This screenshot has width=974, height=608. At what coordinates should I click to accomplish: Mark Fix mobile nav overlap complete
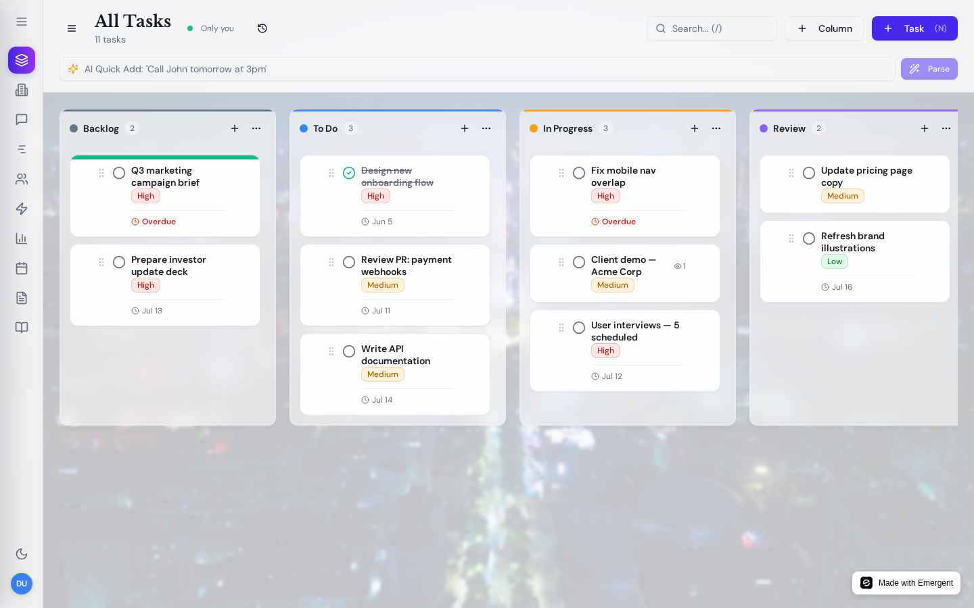(579, 173)
